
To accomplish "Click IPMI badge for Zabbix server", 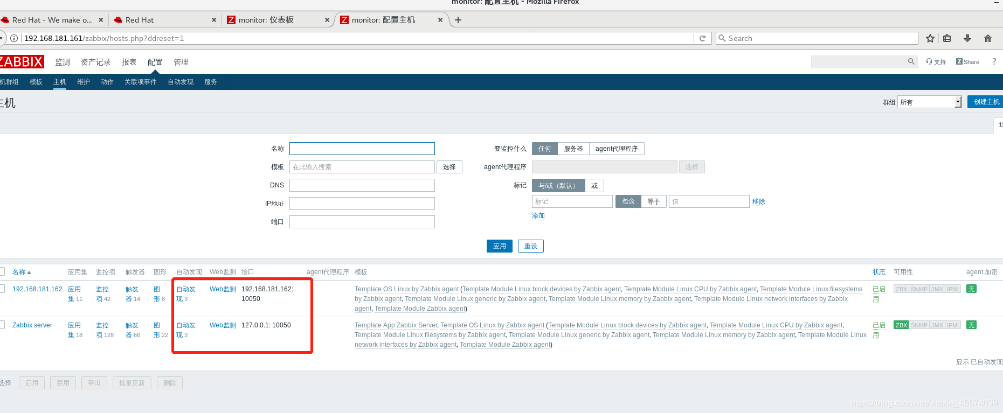I will (x=953, y=325).
